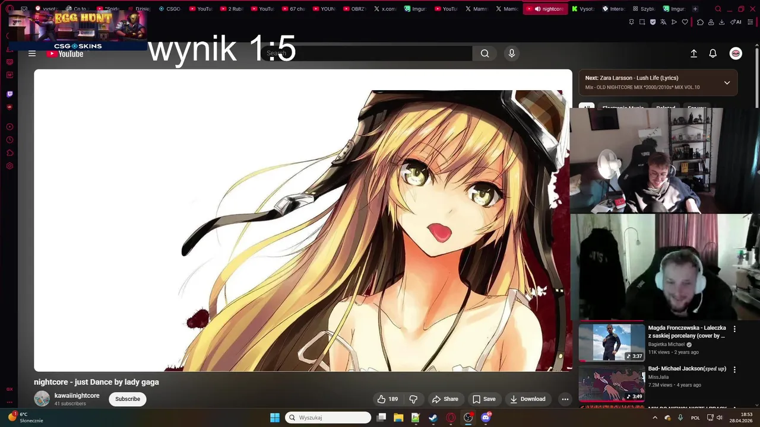Share the nightcore video

pos(445,399)
